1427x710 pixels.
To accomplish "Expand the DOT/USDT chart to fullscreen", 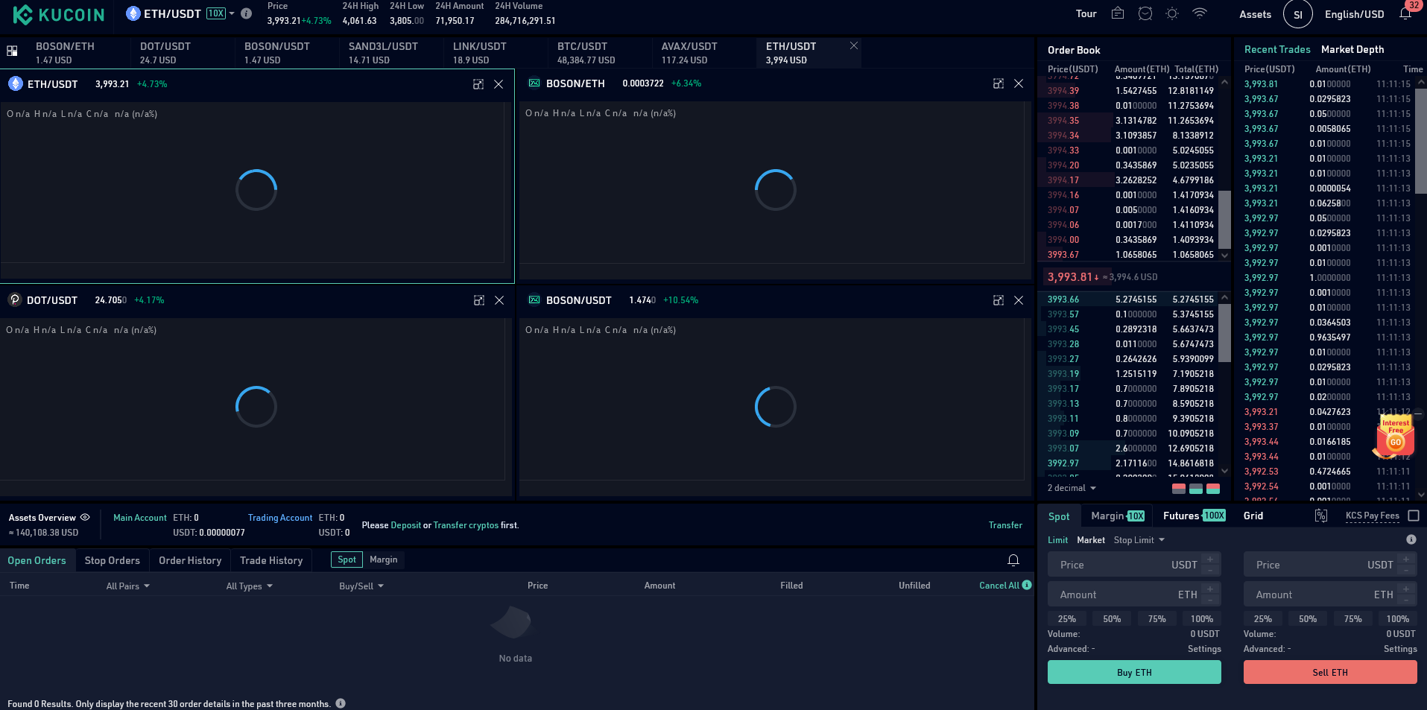I will point(478,300).
